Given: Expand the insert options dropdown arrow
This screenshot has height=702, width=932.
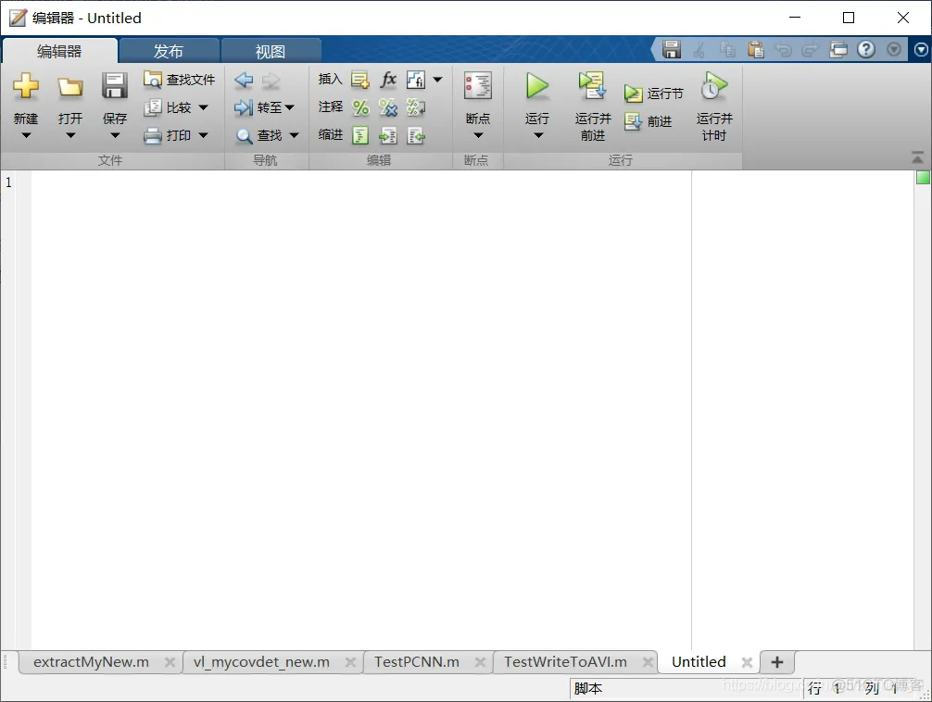Looking at the screenshot, I should (437, 79).
